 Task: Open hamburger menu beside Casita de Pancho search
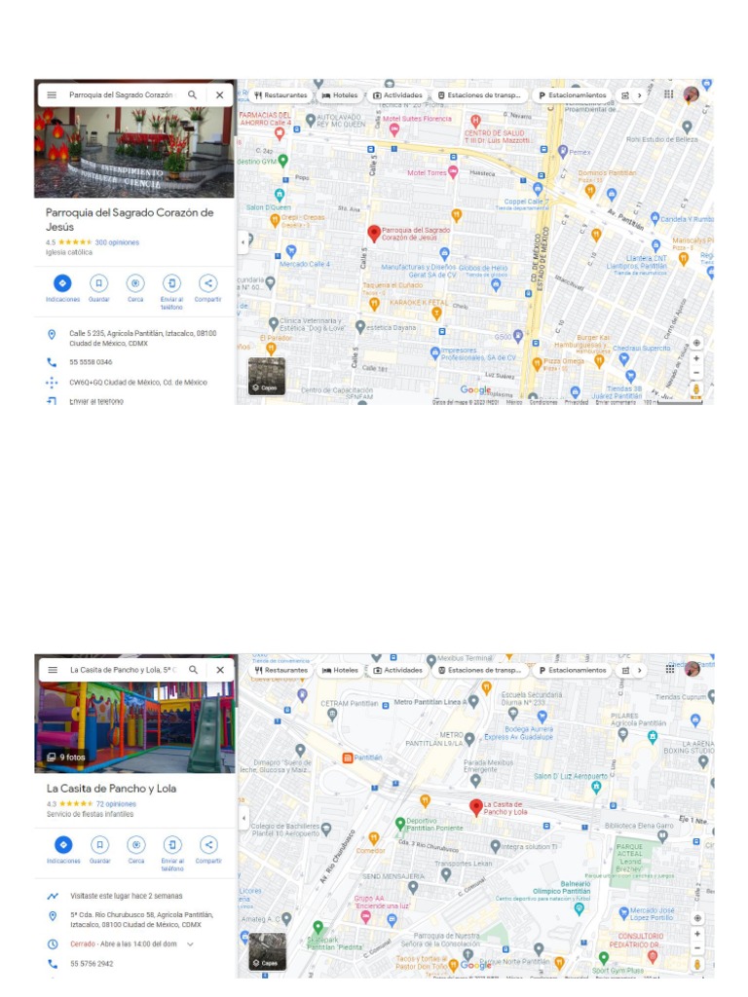[53, 670]
